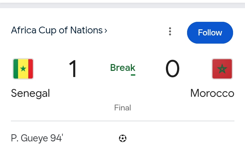Screen dimensions: 245x153
Task: Click the divider line above the scorer row
Action: (123, 121)
